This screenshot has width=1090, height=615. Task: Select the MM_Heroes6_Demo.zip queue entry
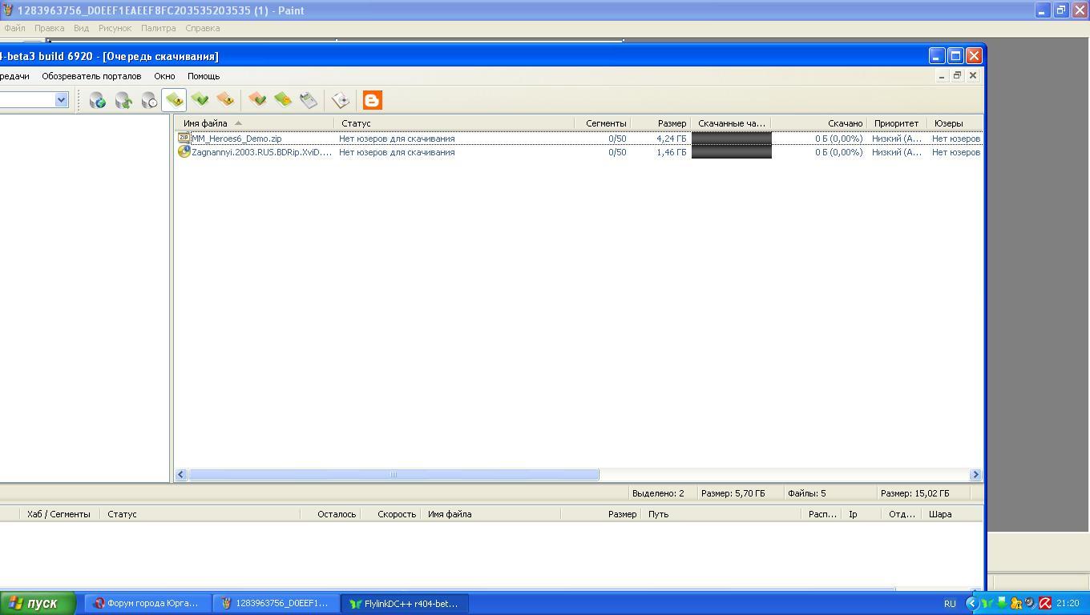pyautogui.click(x=236, y=139)
